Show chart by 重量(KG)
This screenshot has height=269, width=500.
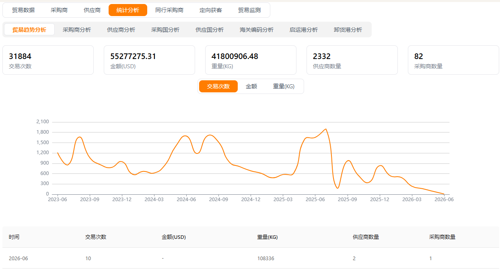click(x=284, y=86)
